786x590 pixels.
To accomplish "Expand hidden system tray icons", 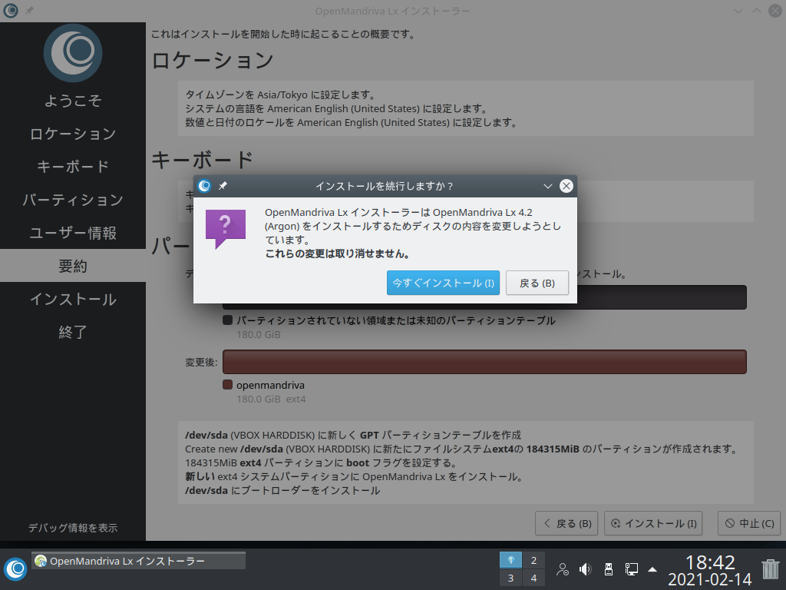I will [x=652, y=569].
